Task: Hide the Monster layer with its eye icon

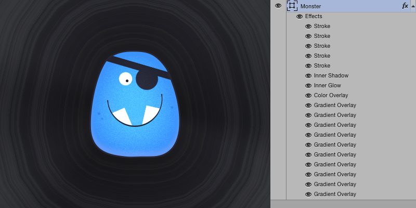Action: [x=278, y=6]
